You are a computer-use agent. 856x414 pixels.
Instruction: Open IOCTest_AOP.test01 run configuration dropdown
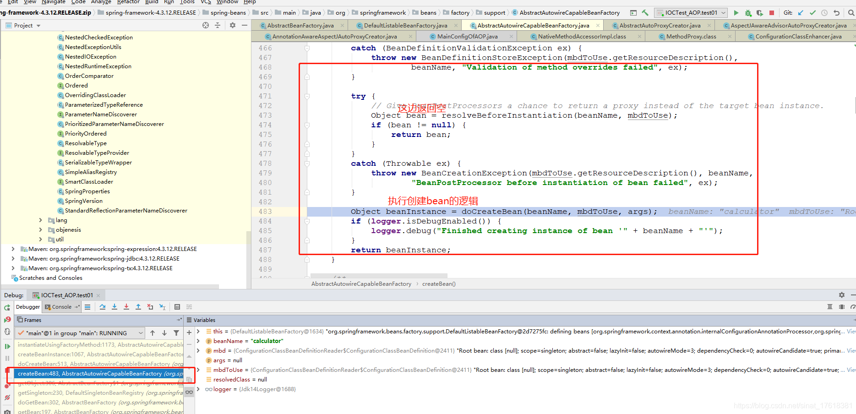coord(691,13)
